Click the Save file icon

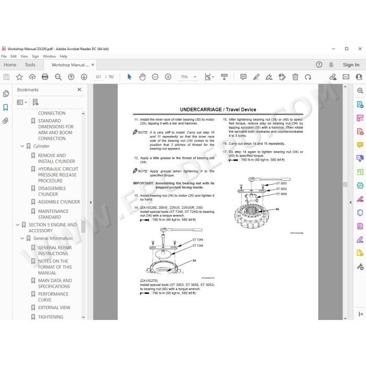[x=6, y=77]
